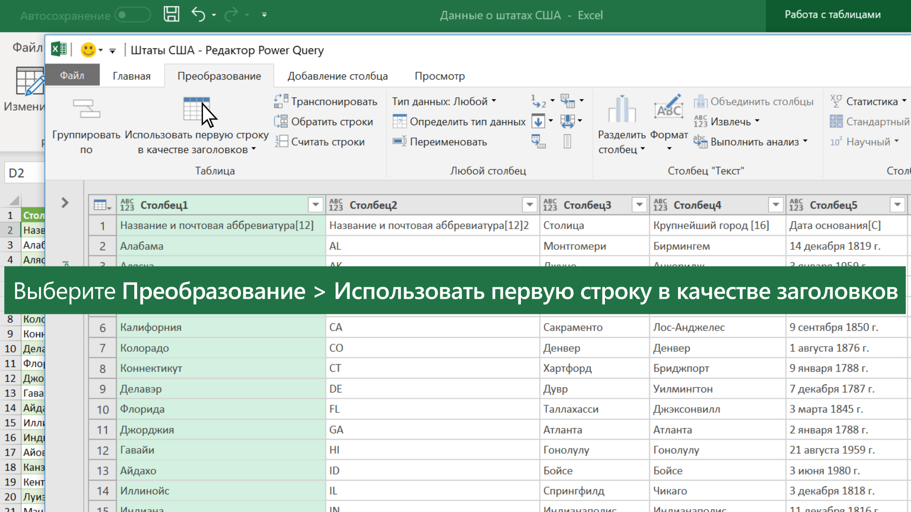Open the Добавление столбца tab

pyautogui.click(x=338, y=76)
